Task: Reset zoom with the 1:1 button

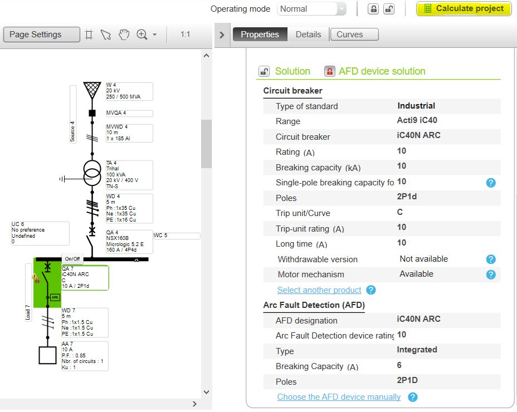Action: [x=186, y=35]
